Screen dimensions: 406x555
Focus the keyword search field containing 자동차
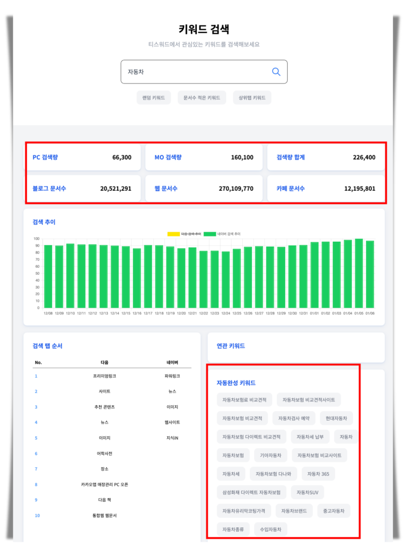click(x=195, y=72)
